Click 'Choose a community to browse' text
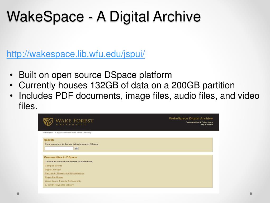The image size is (270, 203). [x=69, y=161]
